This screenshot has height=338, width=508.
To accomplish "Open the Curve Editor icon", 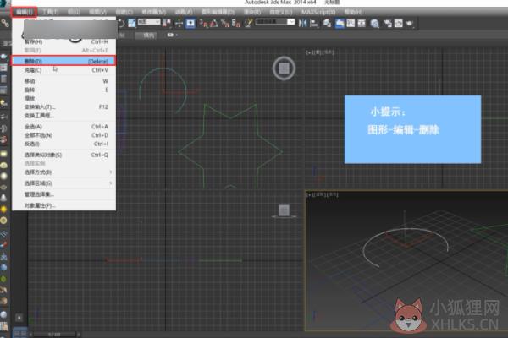I will point(351,23).
